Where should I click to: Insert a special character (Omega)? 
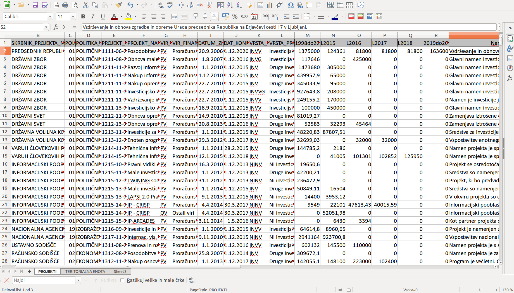(x=291, y=5)
